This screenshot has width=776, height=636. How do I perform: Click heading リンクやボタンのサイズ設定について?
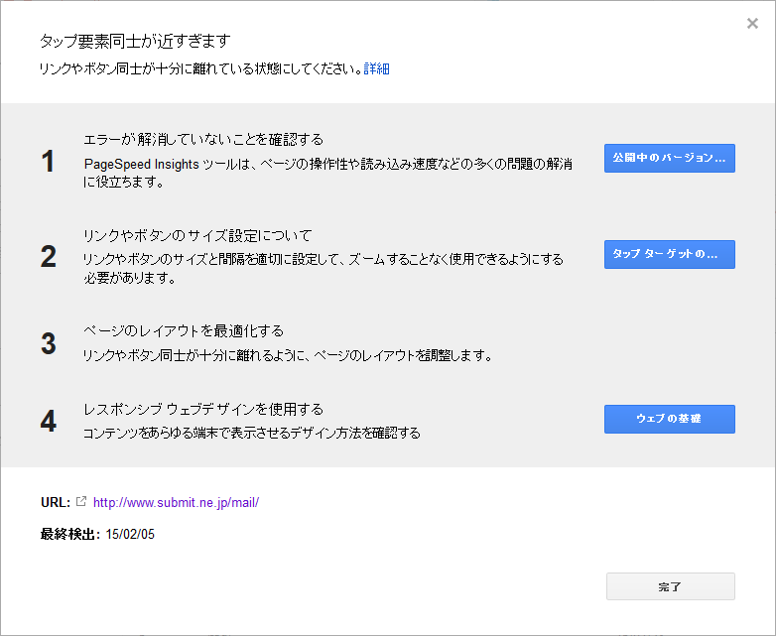tap(197, 235)
